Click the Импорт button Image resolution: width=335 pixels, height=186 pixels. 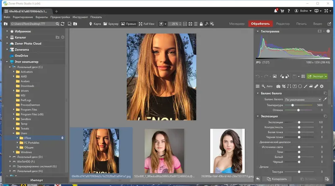[x=36, y=180]
